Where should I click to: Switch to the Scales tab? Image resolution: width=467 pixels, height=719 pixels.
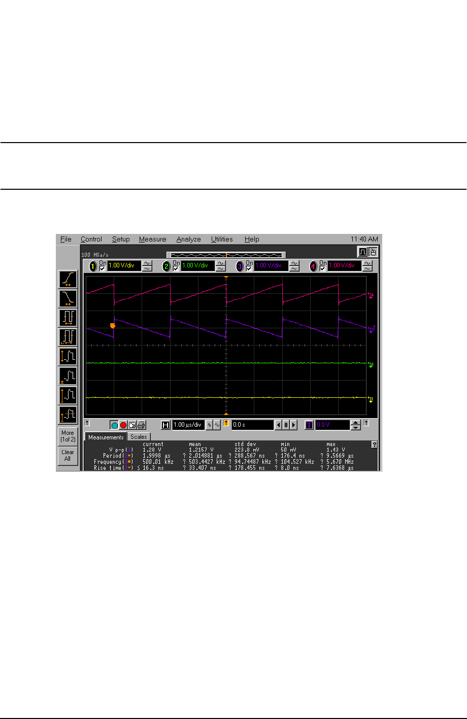[139, 437]
